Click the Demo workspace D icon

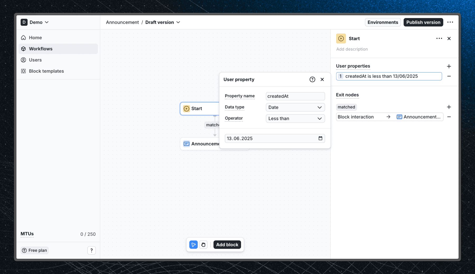click(x=24, y=22)
